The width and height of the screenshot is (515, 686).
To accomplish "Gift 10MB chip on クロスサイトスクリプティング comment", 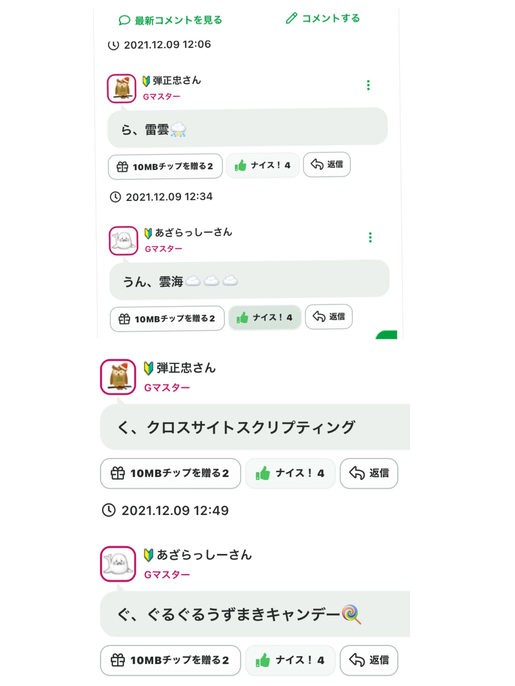I will (170, 473).
